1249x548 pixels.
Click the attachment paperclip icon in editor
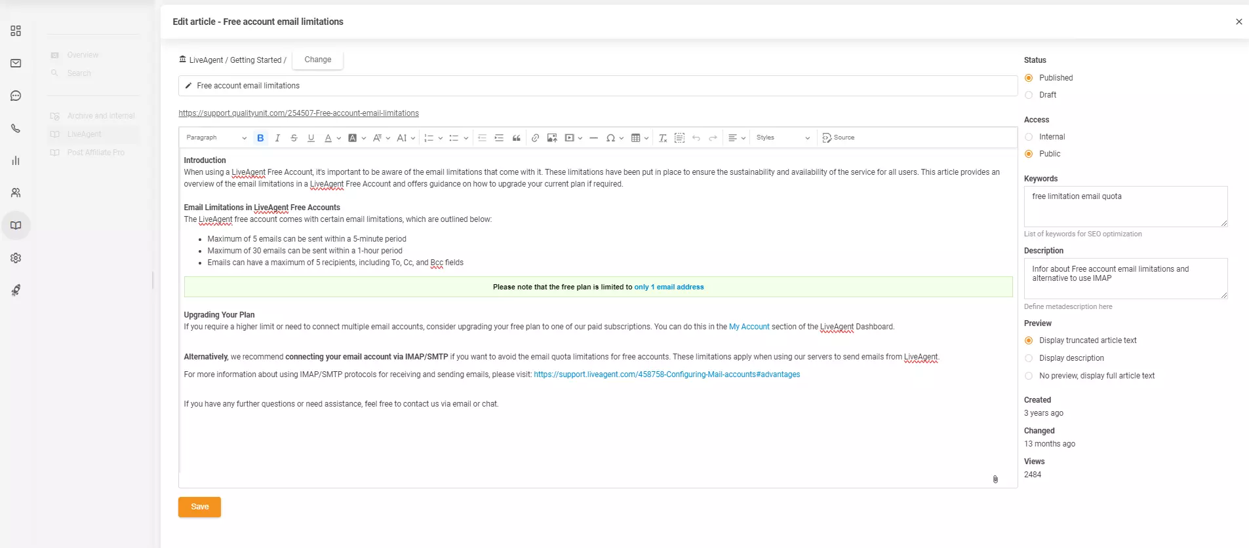995,479
